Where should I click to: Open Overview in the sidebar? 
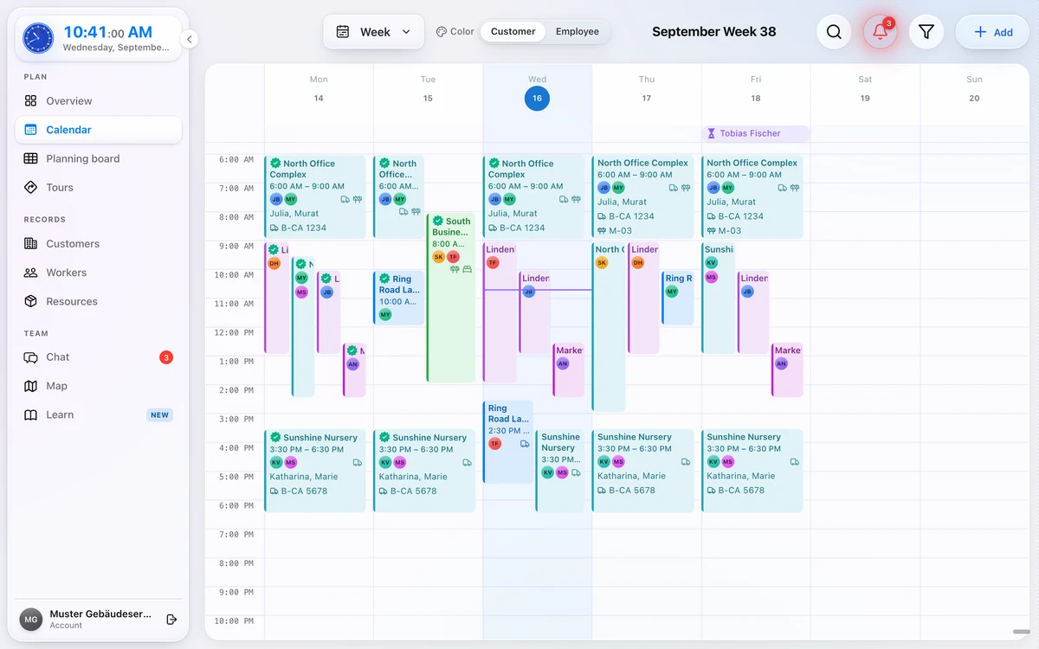point(99,101)
